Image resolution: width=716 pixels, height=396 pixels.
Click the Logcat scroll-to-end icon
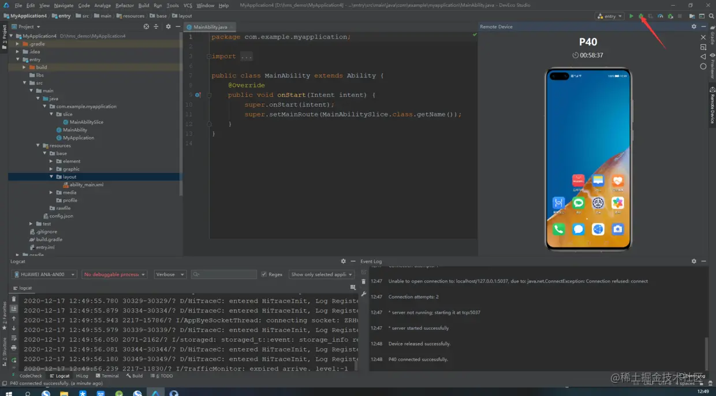pos(14,309)
